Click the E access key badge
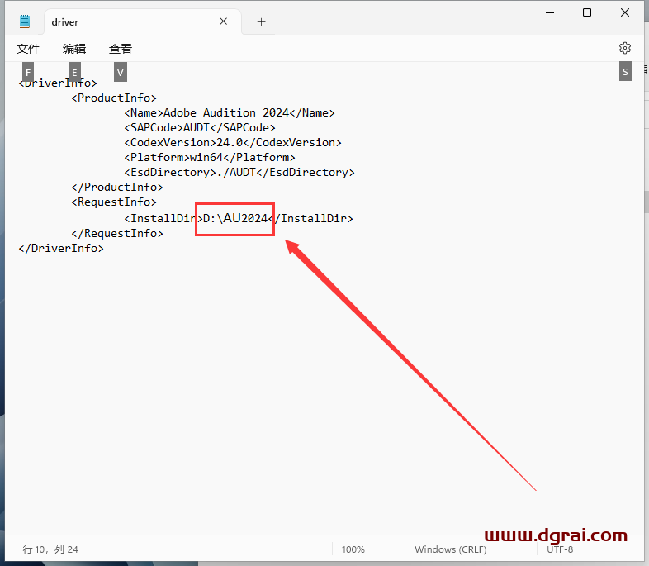The image size is (649, 566). tap(74, 72)
